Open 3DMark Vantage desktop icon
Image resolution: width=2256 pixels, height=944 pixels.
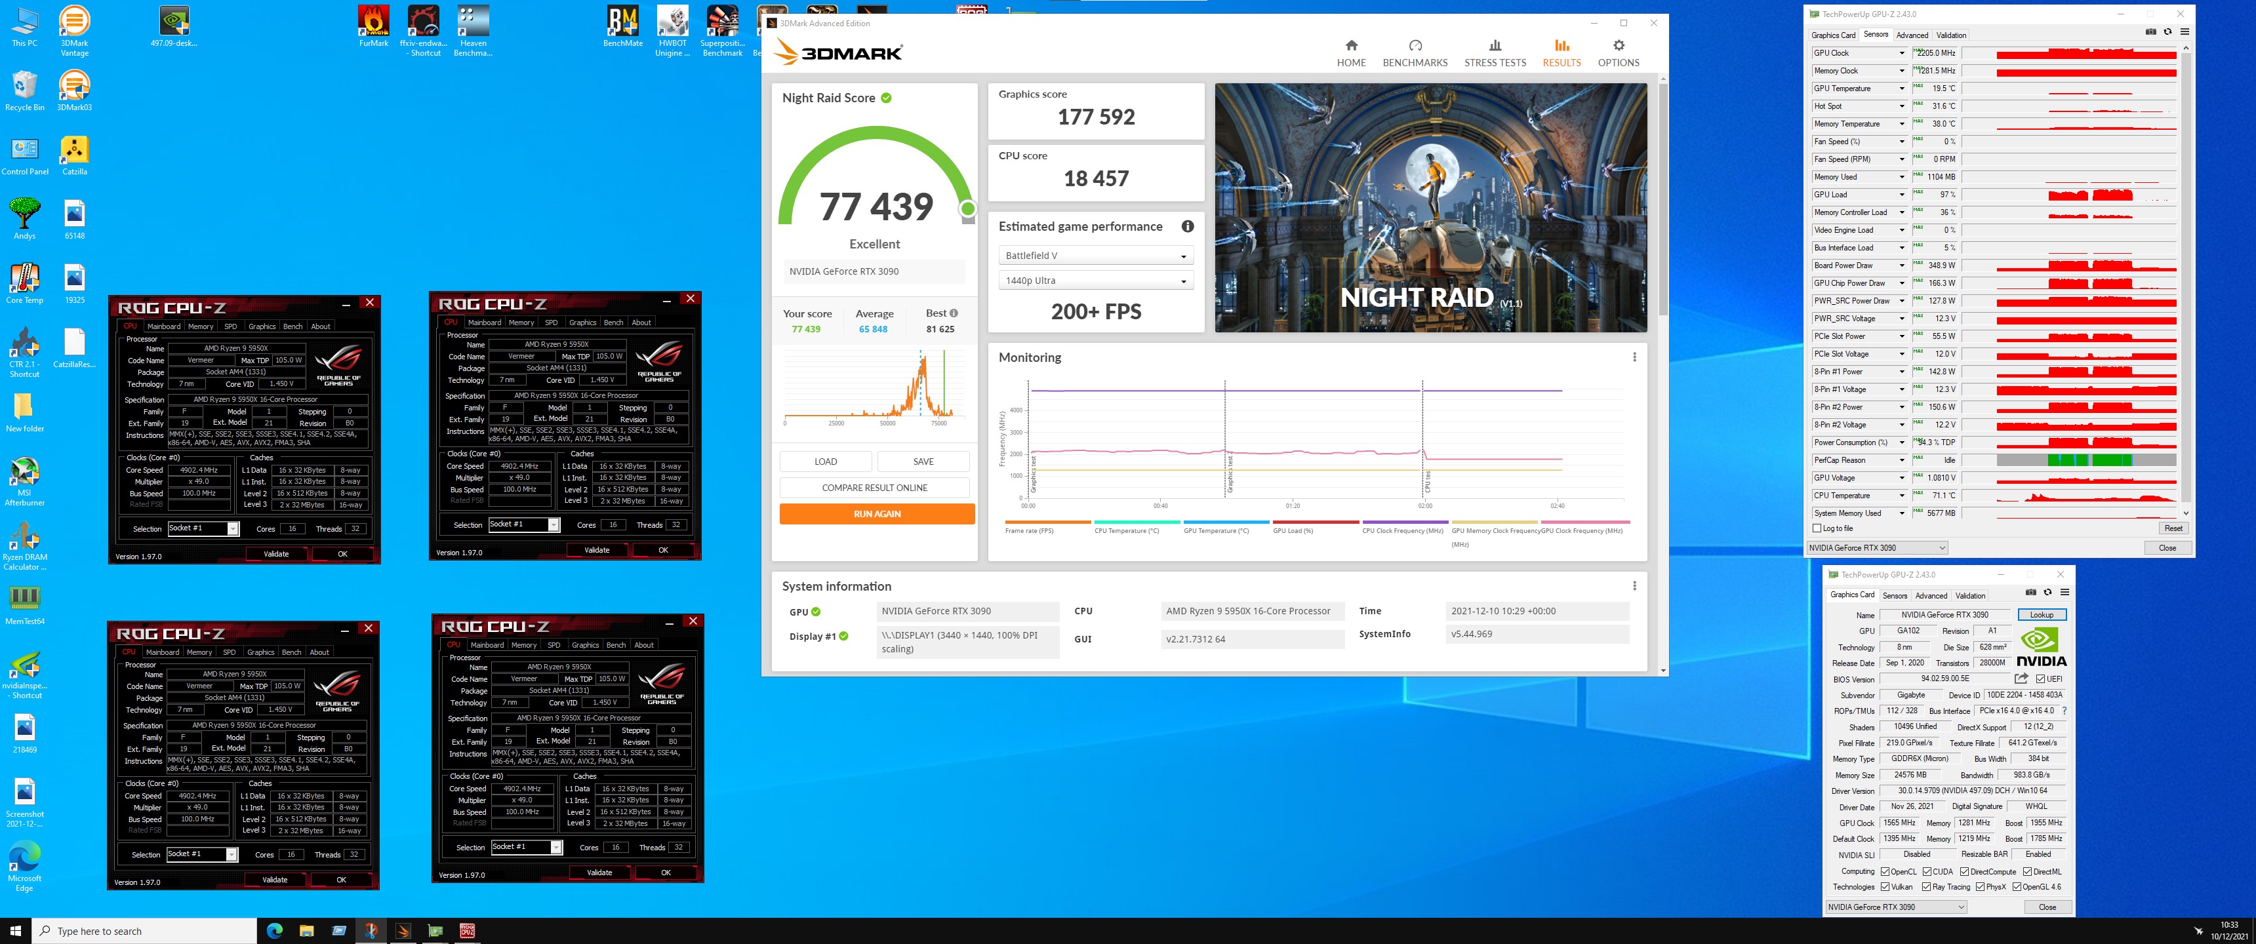point(75,31)
